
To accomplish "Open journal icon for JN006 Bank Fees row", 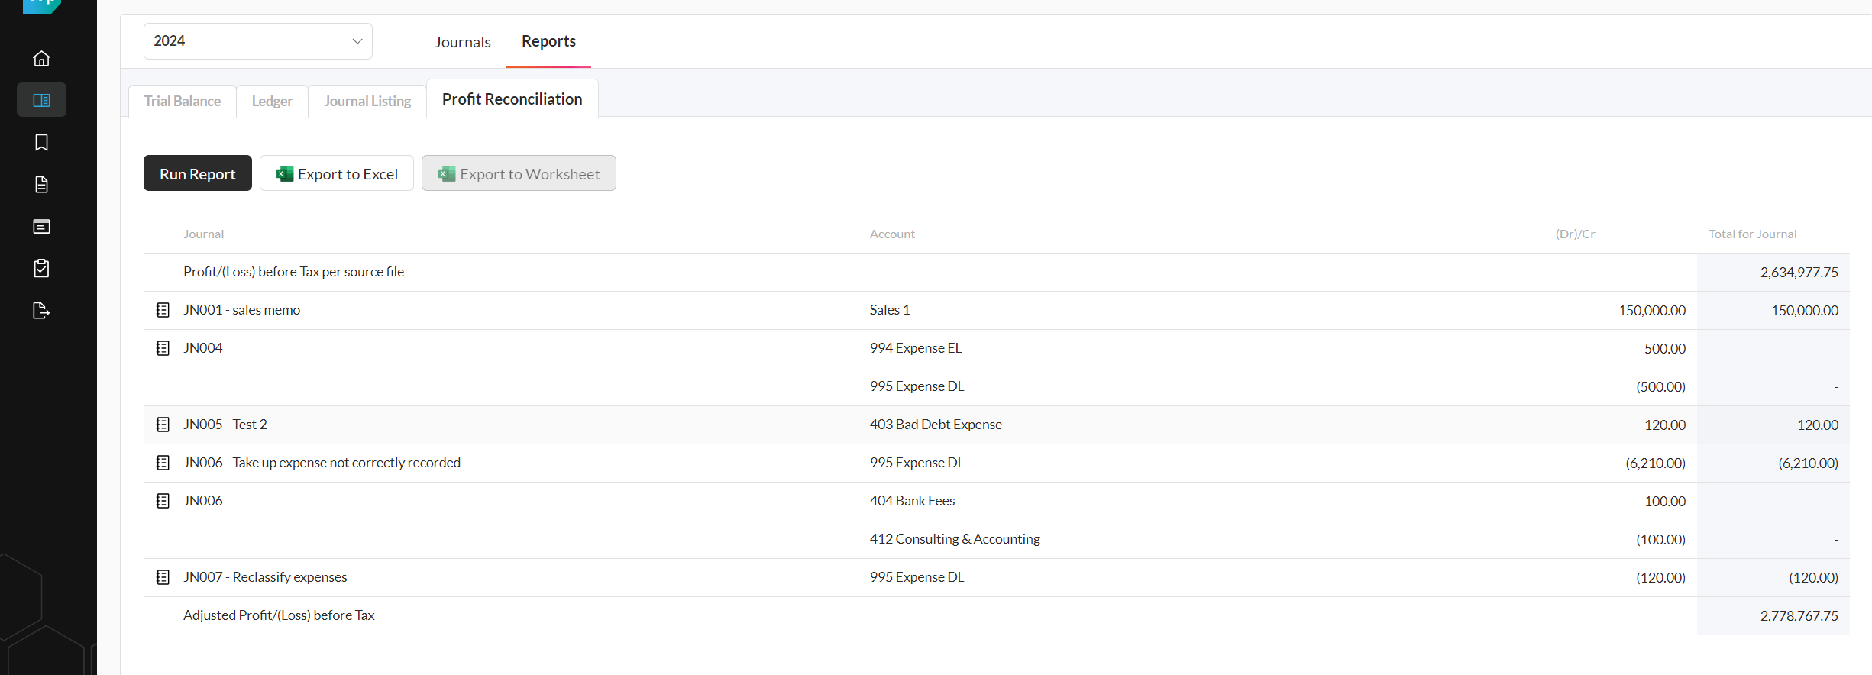I will tap(163, 501).
